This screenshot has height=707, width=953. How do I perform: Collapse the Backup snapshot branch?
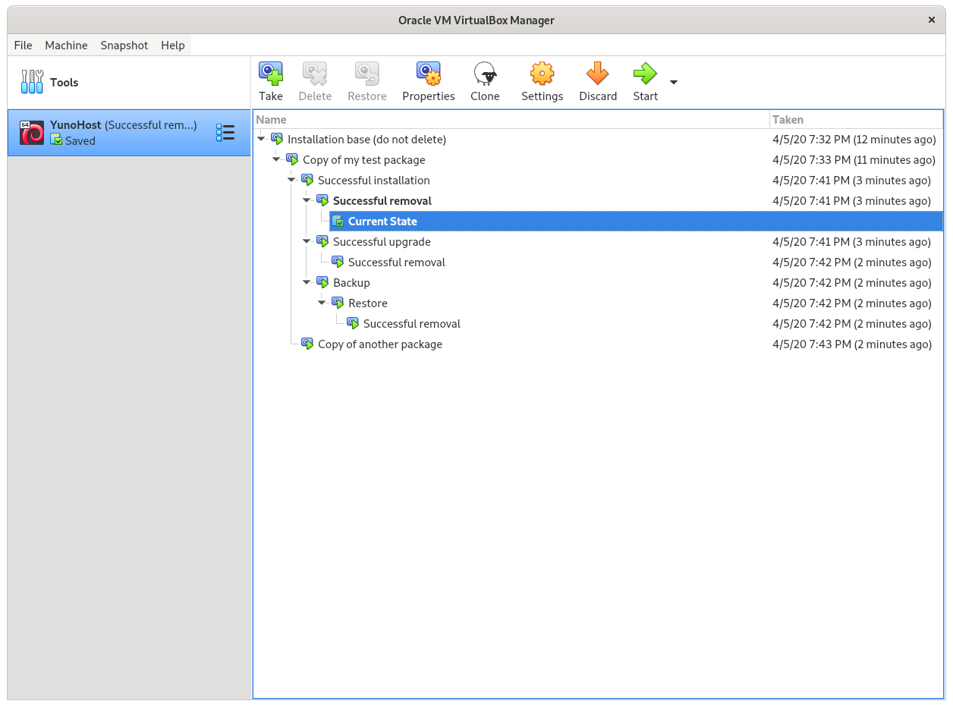[x=307, y=283]
